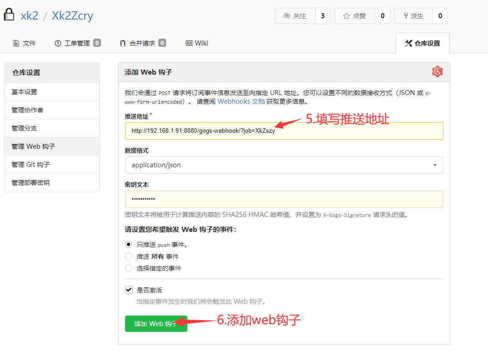Open the 数据格式 application/json dropdown

[284, 165]
